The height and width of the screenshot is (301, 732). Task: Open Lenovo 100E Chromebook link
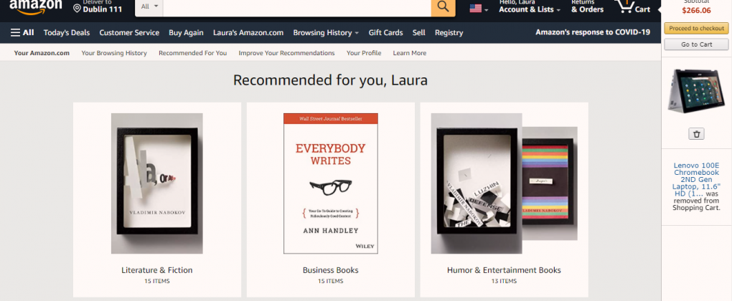pyautogui.click(x=696, y=179)
